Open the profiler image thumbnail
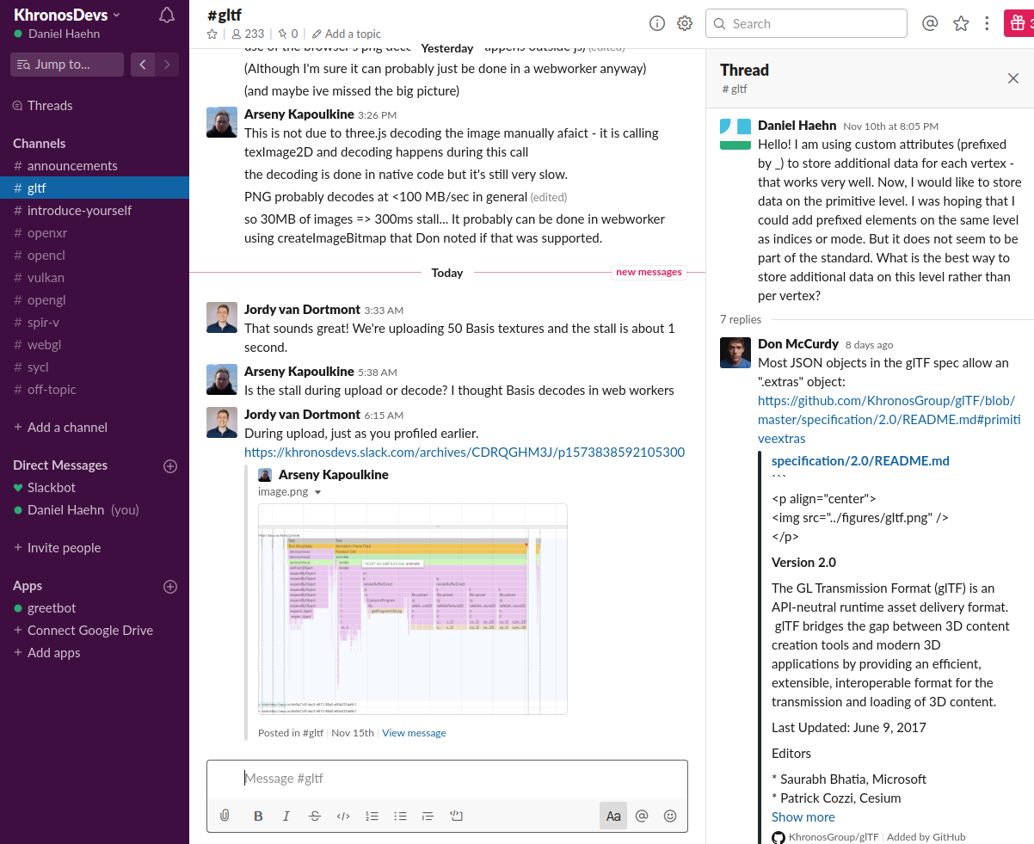Screen dimensions: 1034x844 click(413, 609)
